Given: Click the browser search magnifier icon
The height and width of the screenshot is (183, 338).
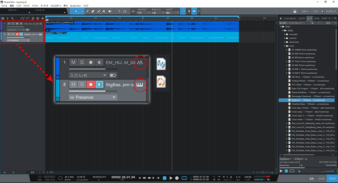Looking at the screenshot, I should click(335, 18).
